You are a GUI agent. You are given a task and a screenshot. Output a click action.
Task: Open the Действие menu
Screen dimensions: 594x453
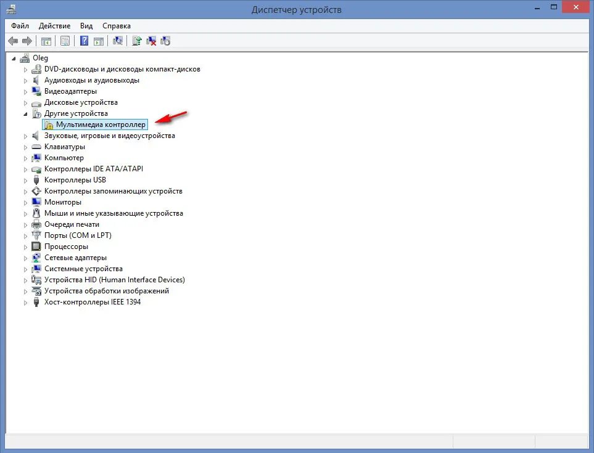point(54,26)
